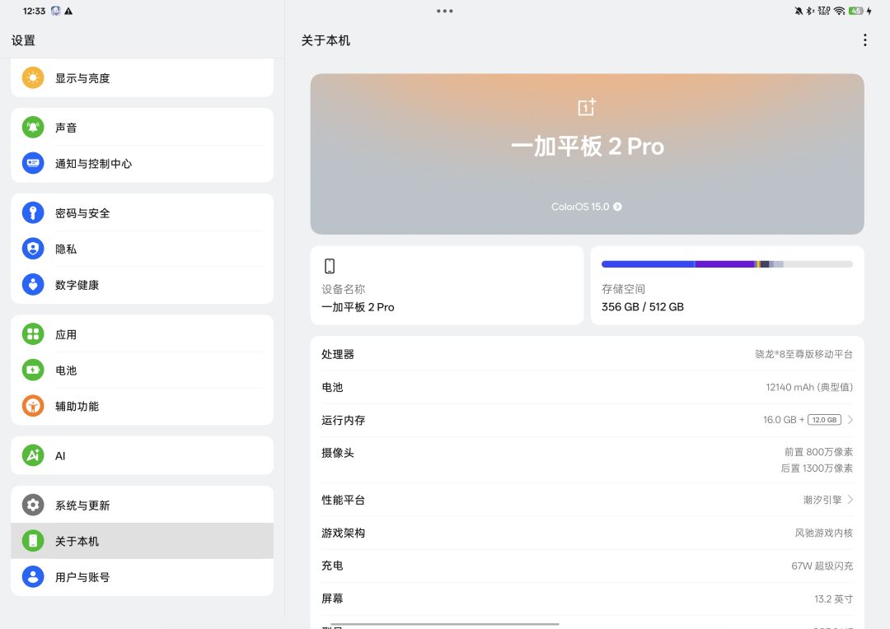Image resolution: width=890 pixels, height=629 pixels.
Task: Tap the 一加平板 2 Pro banner title
Action: [x=587, y=147]
